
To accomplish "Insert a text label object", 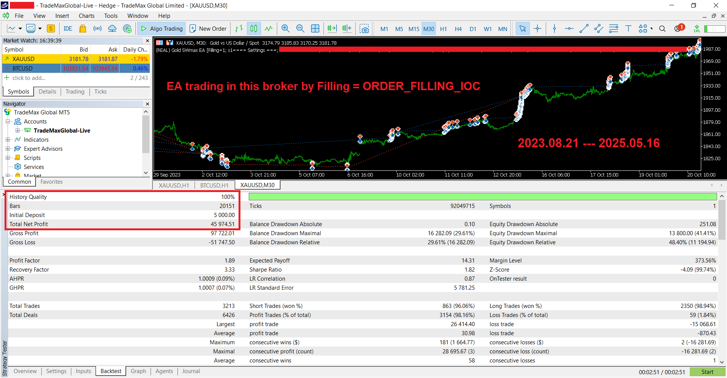I will coord(628,28).
